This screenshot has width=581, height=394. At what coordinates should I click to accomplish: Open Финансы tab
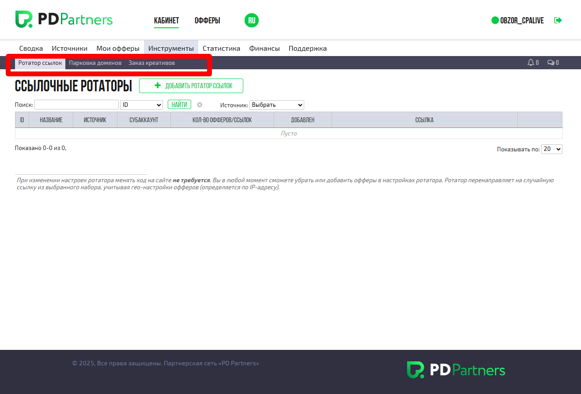tap(264, 49)
